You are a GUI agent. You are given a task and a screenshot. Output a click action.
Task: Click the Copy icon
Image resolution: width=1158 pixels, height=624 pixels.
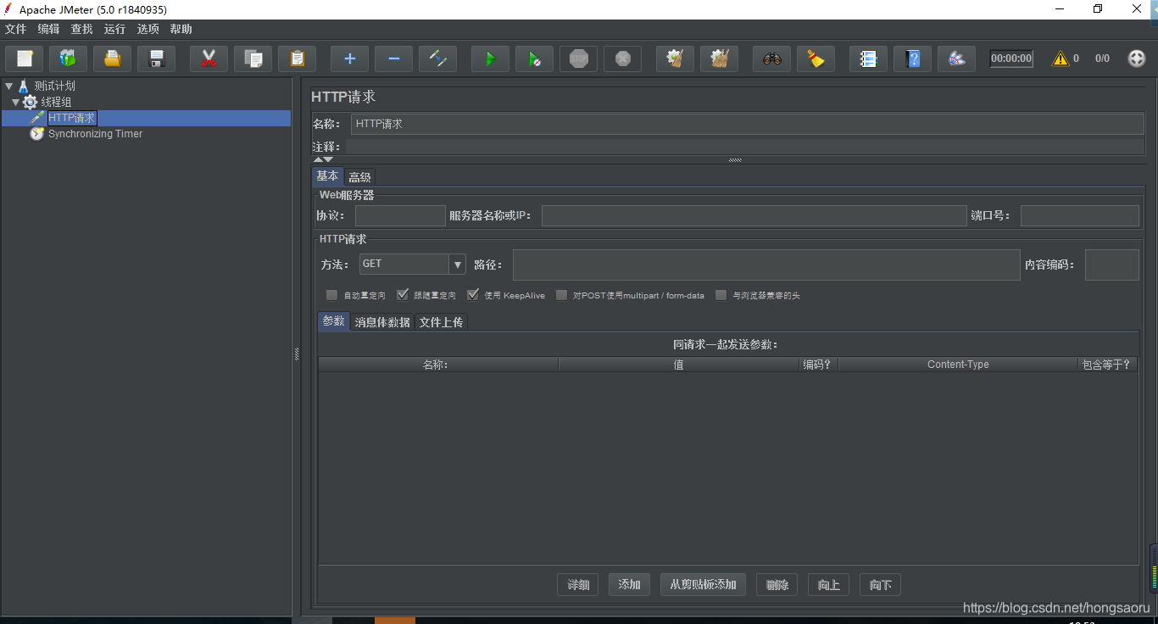[x=253, y=58]
